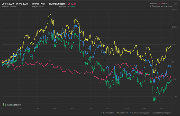
Task: Click the 12 000 x-axis label
Action: 108,109
